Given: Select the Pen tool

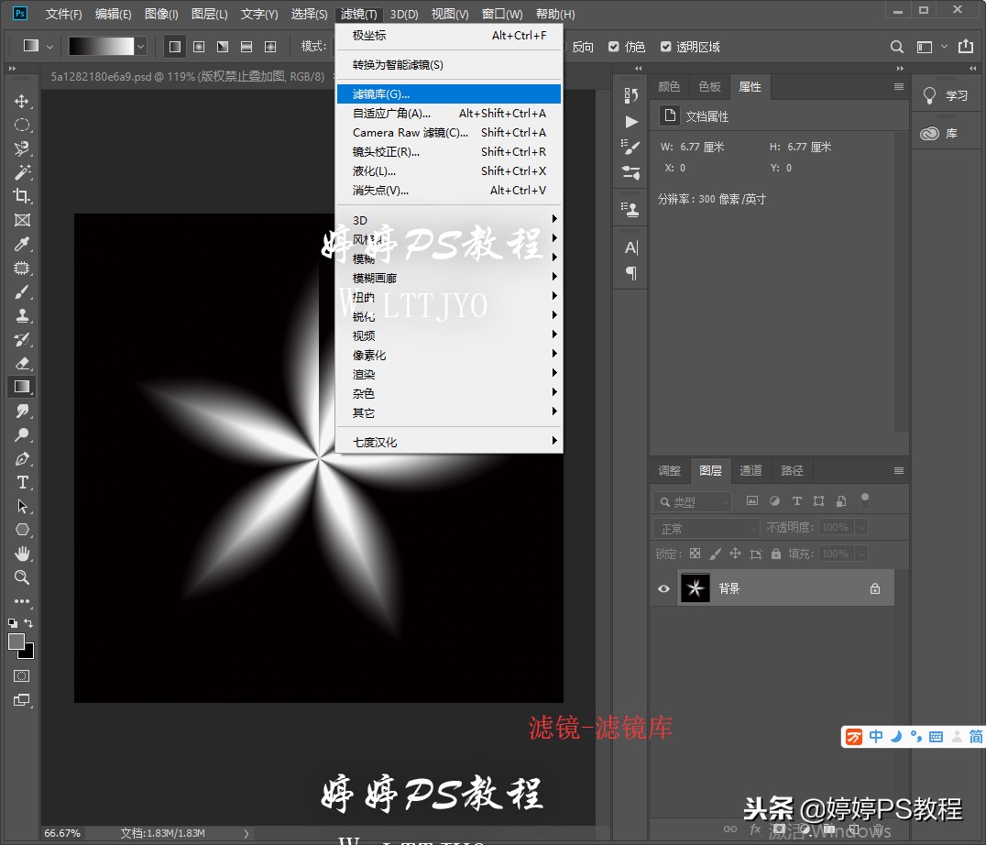Looking at the screenshot, I should point(22,459).
